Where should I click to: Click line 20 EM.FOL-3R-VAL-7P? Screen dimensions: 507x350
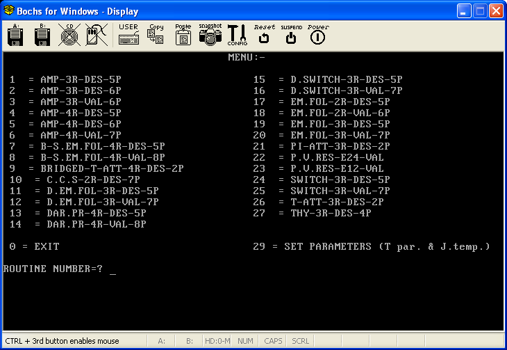[x=322, y=135]
